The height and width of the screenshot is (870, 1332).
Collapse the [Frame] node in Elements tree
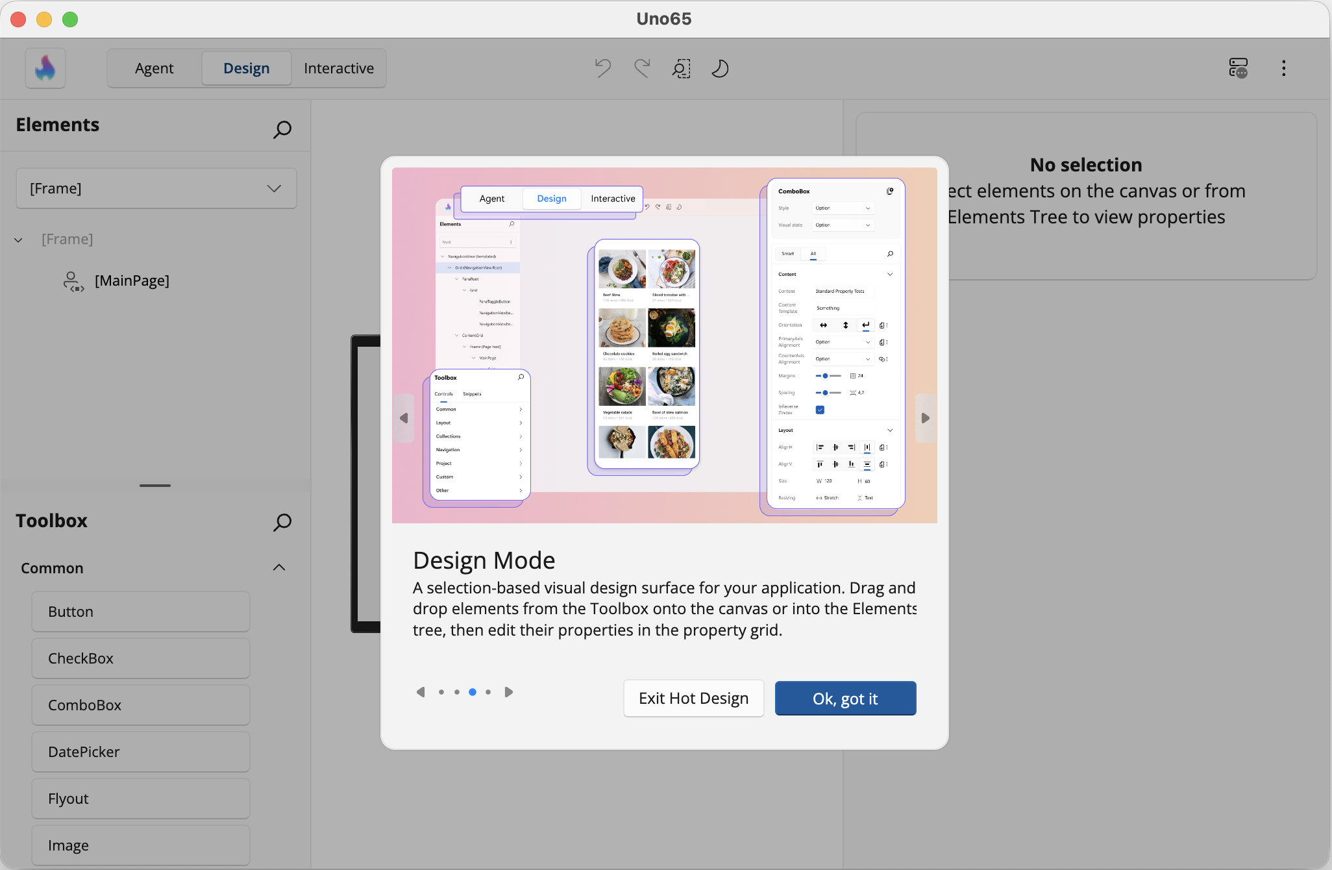pos(18,240)
